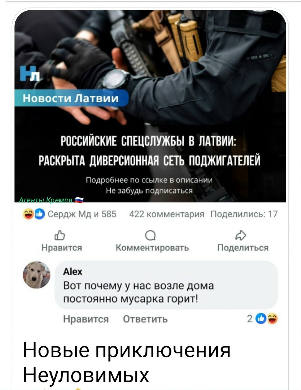Click the Нравится button under the post

pyautogui.click(x=62, y=248)
